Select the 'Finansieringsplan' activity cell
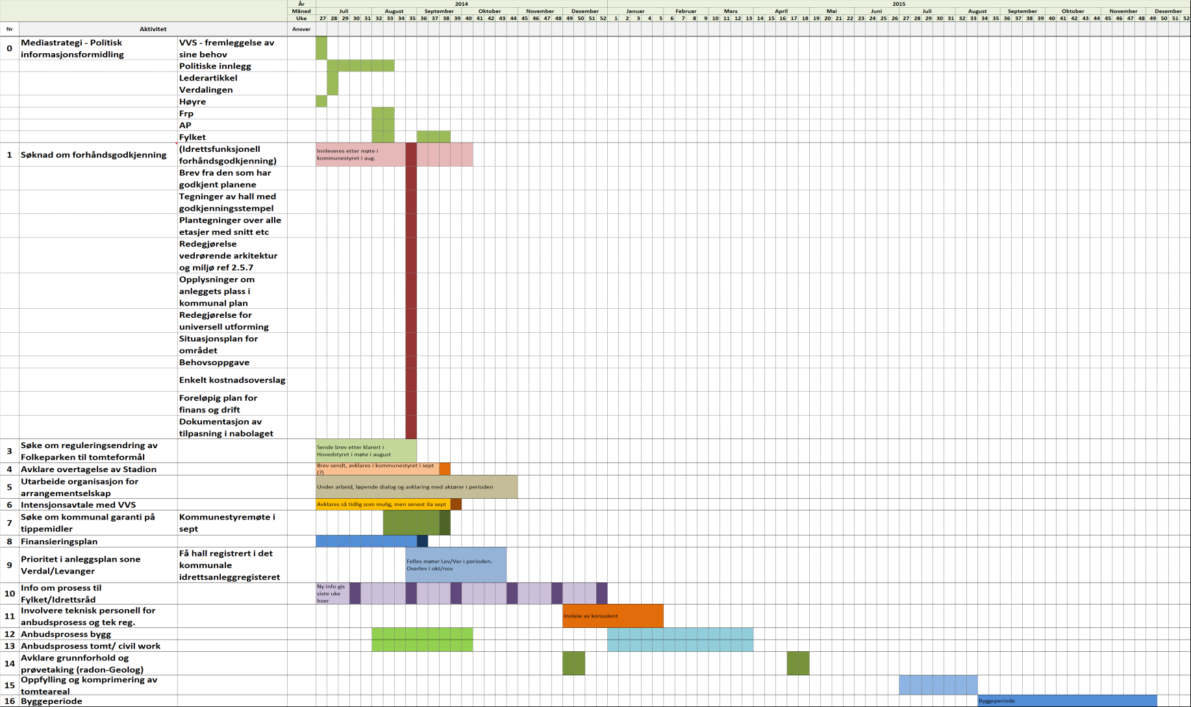 [98, 541]
